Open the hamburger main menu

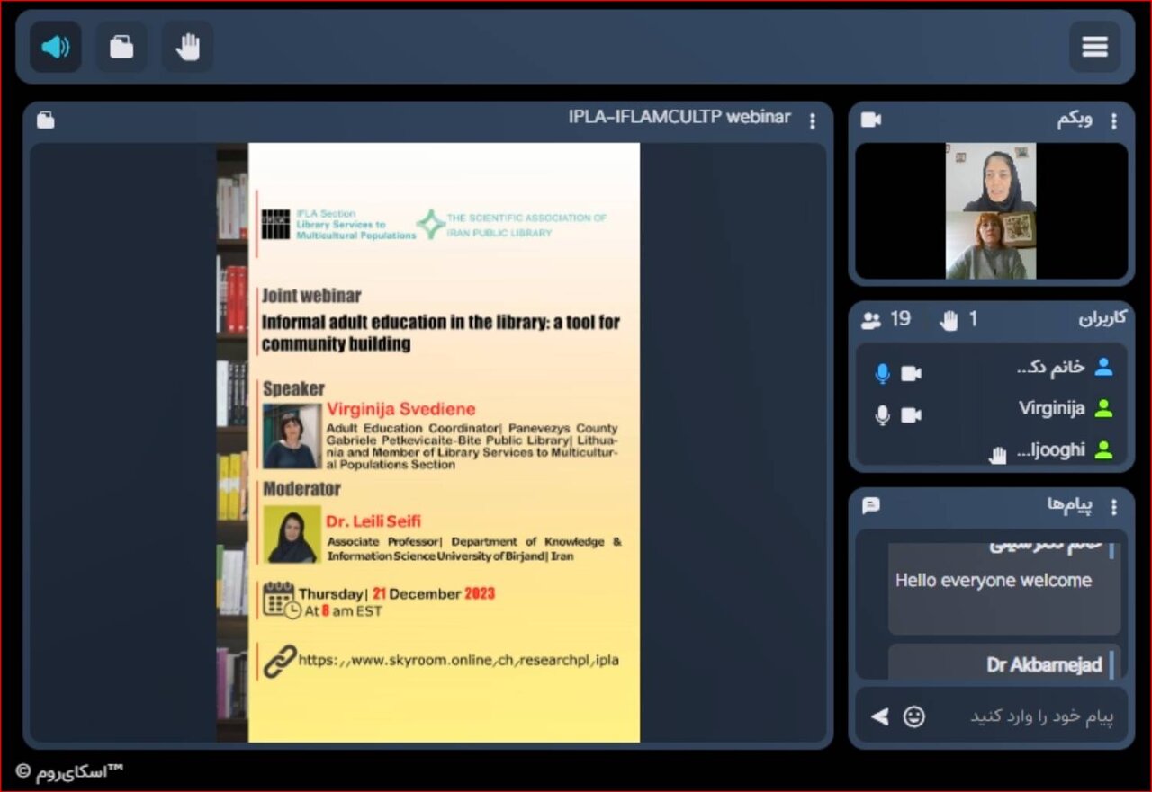tap(1094, 47)
